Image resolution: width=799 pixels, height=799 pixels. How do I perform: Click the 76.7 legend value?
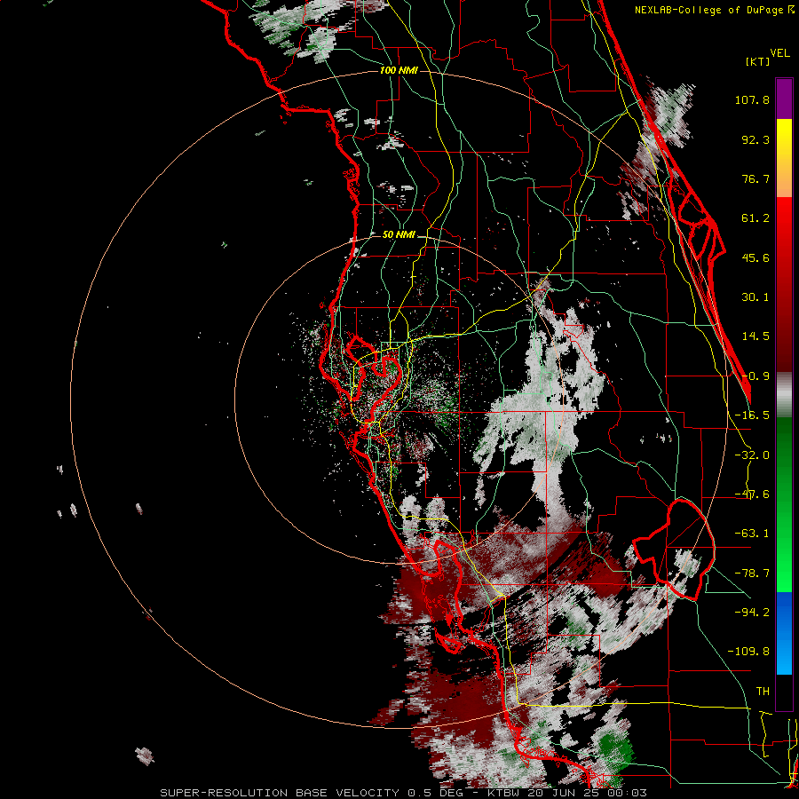755,178
